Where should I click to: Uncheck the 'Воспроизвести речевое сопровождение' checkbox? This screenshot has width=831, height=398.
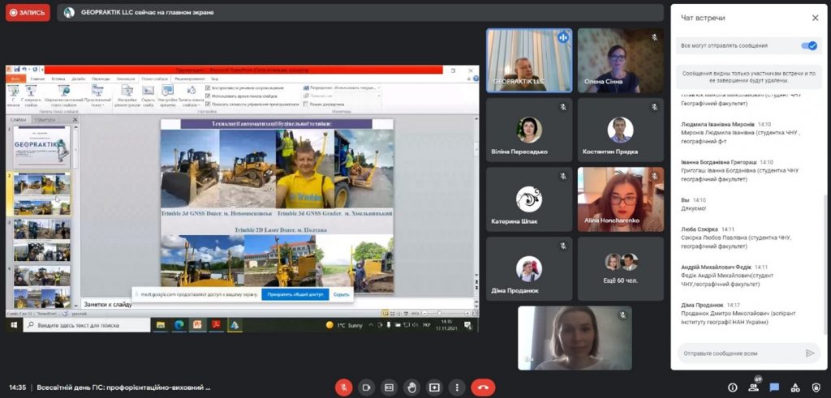point(209,88)
